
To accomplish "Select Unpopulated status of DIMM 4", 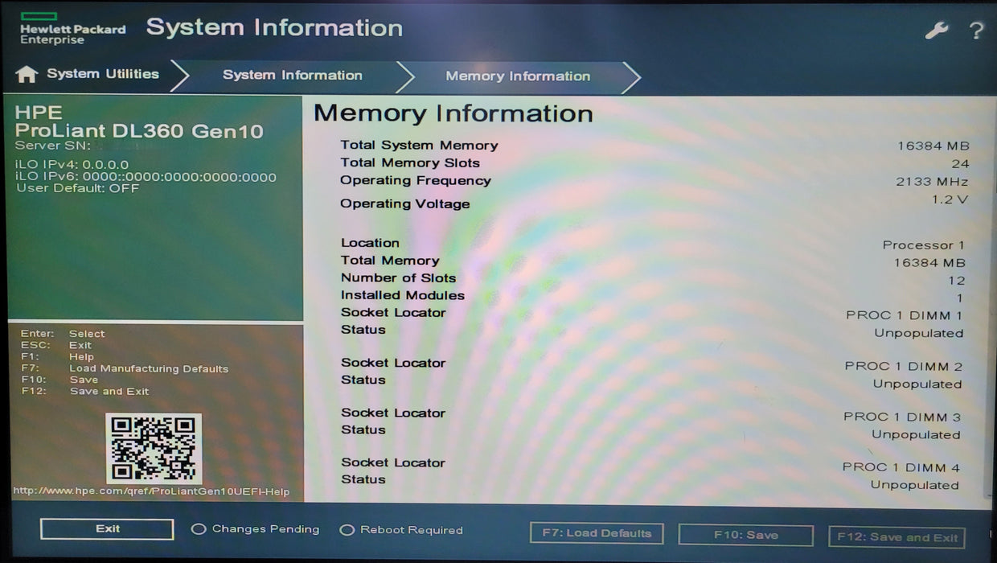I will click(x=915, y=485).
